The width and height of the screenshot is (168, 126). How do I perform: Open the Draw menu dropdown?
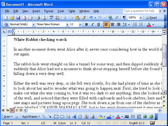coord(8,117)
